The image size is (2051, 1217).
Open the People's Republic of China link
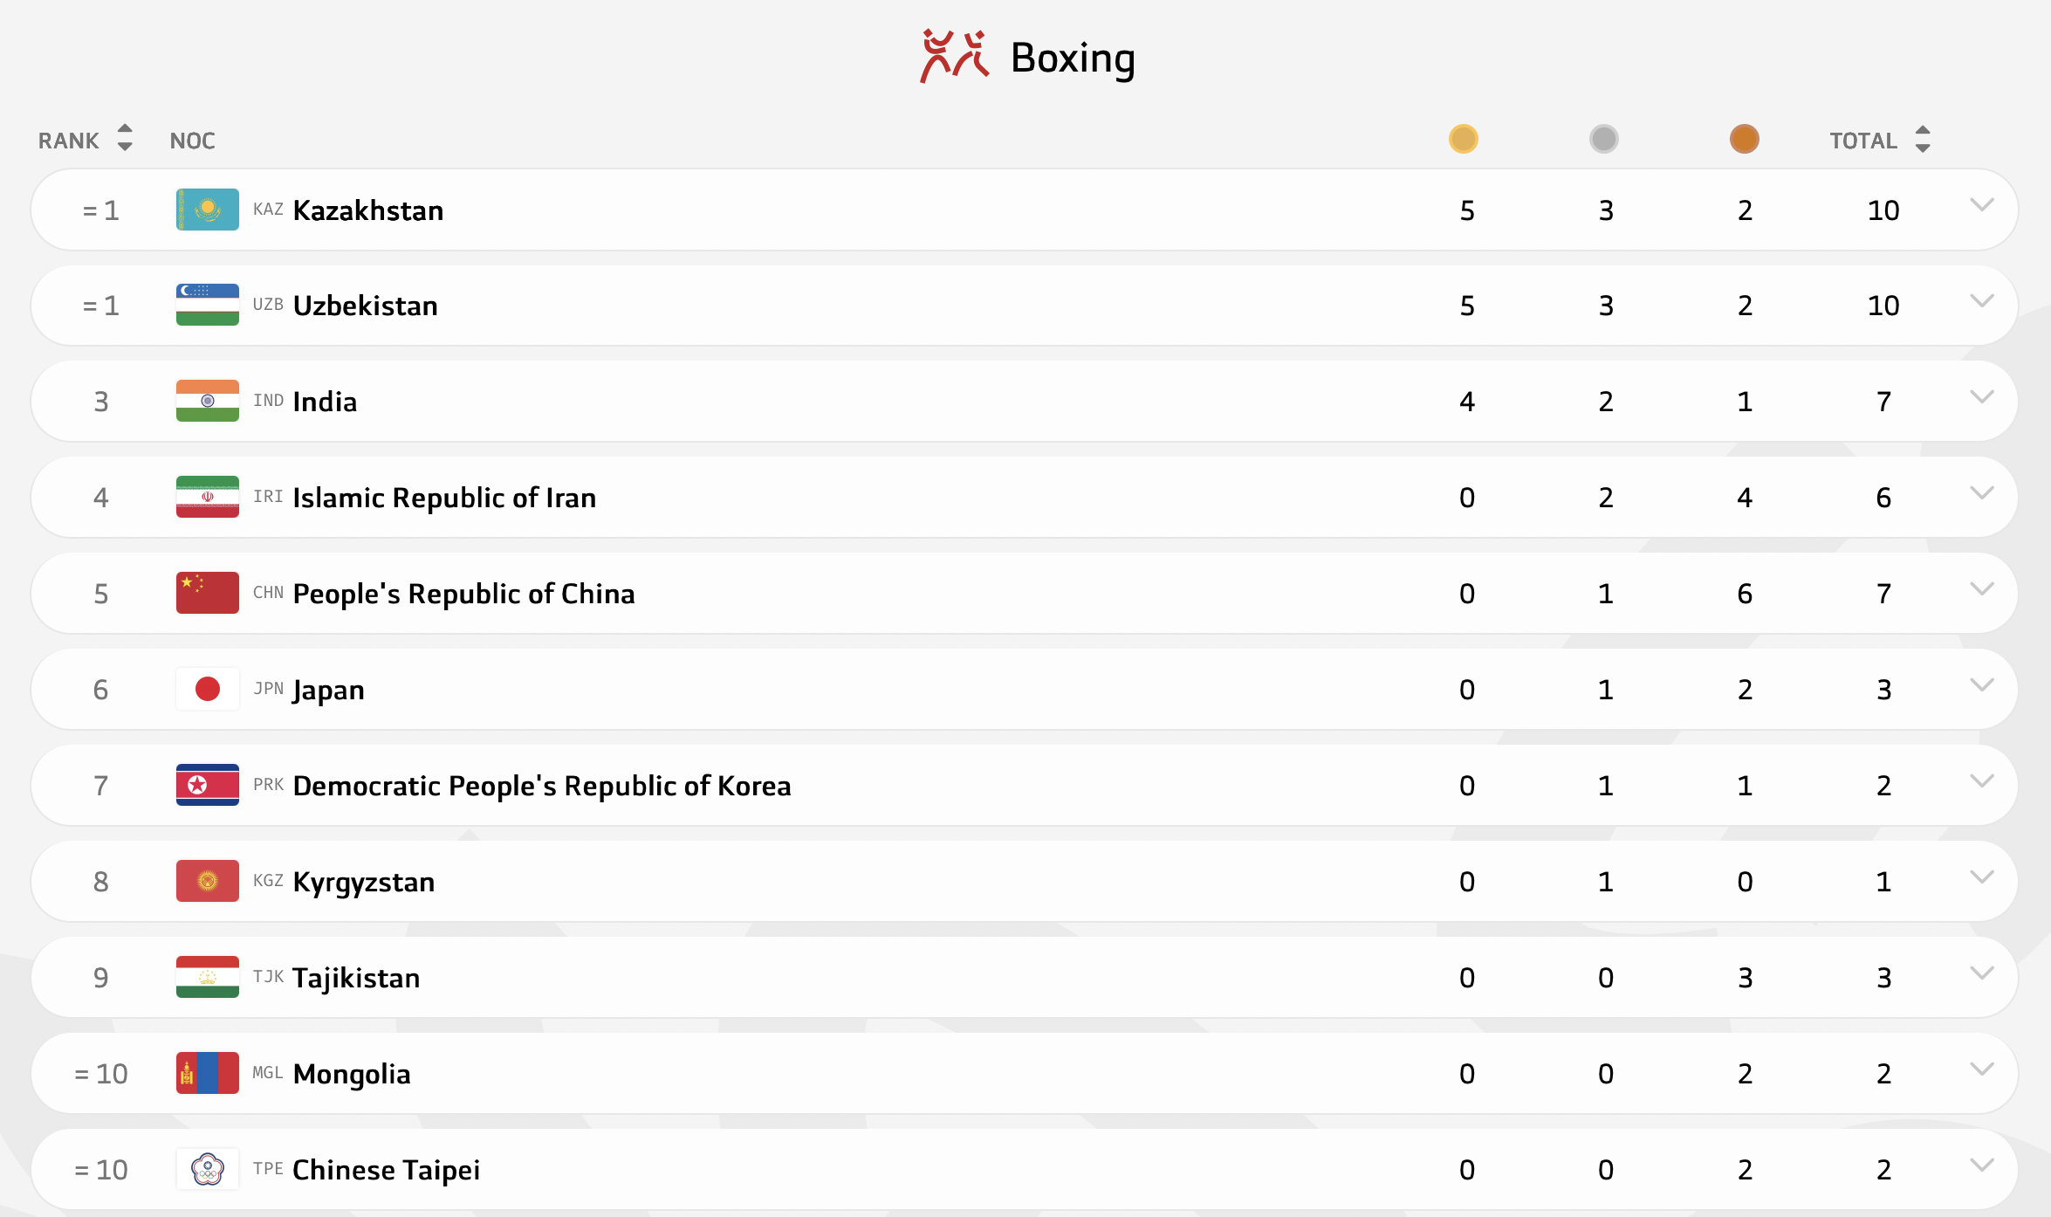463,594
